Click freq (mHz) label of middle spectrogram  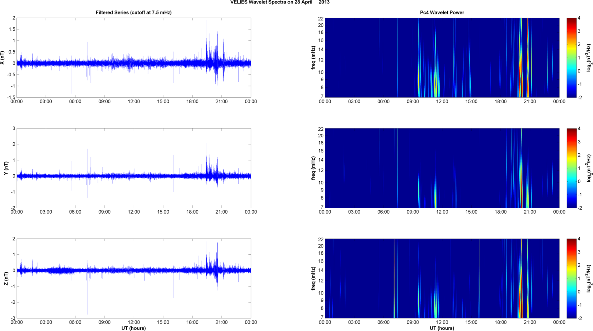313,168
